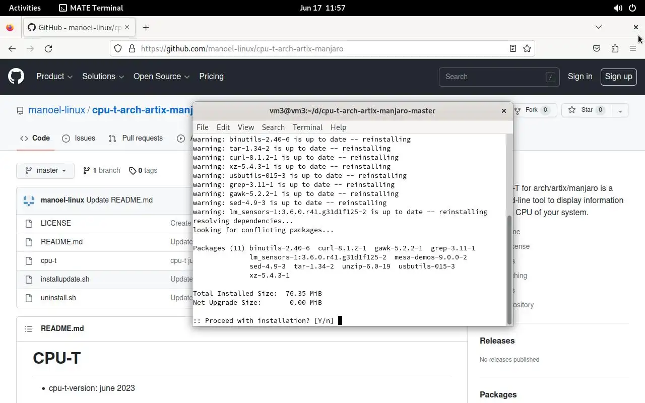This screenshot has height=403, width=645.
Task: Open the Firefox extensions puzzle icon
Action: point(615,49)
